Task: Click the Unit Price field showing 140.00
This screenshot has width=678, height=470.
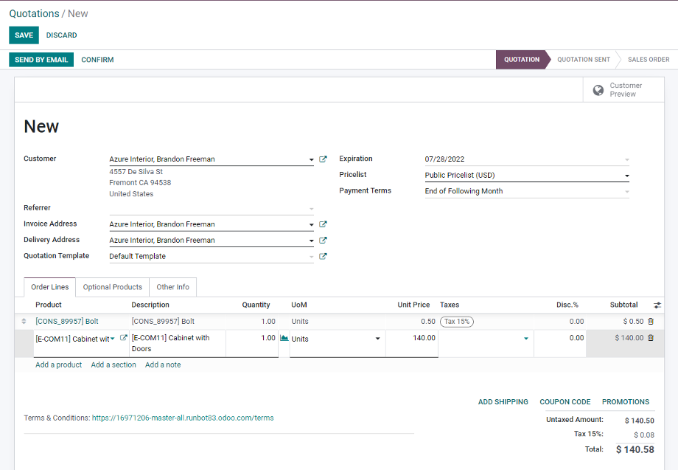Action: pyautogui.click(x=411, y=338)
